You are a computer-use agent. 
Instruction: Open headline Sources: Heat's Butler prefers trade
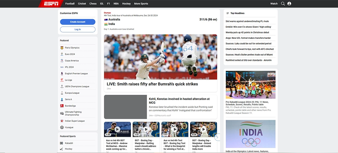(x=249, y=55)
